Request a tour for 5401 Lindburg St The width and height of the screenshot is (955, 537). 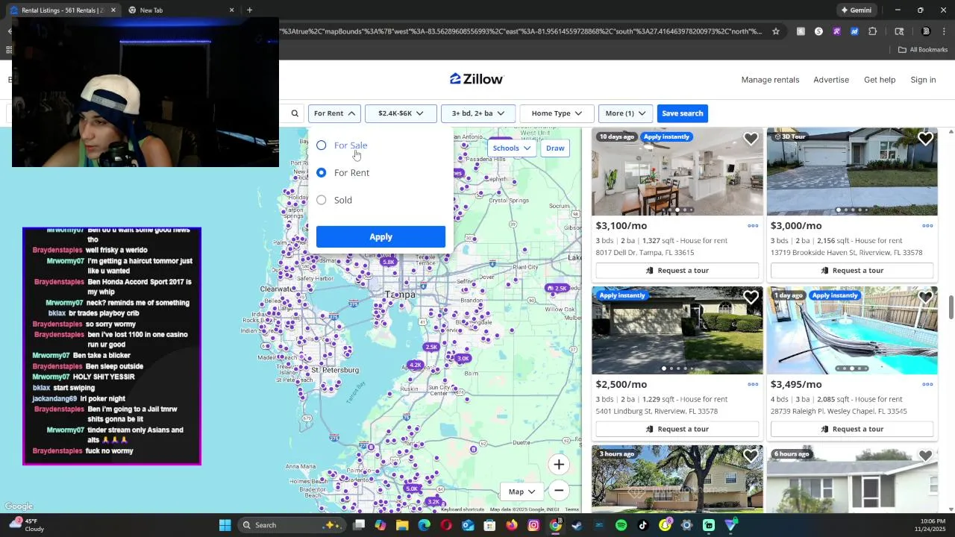(677, 429)
